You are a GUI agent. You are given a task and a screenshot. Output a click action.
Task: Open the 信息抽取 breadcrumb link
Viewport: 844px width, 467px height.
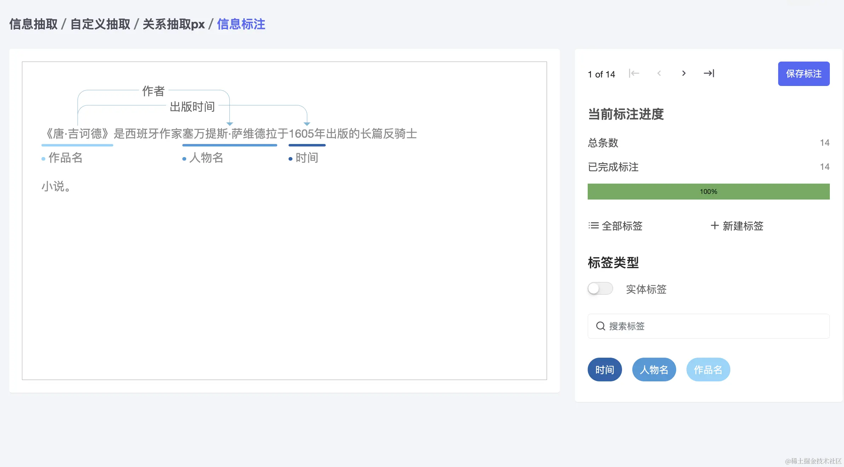tap(34, 24)
